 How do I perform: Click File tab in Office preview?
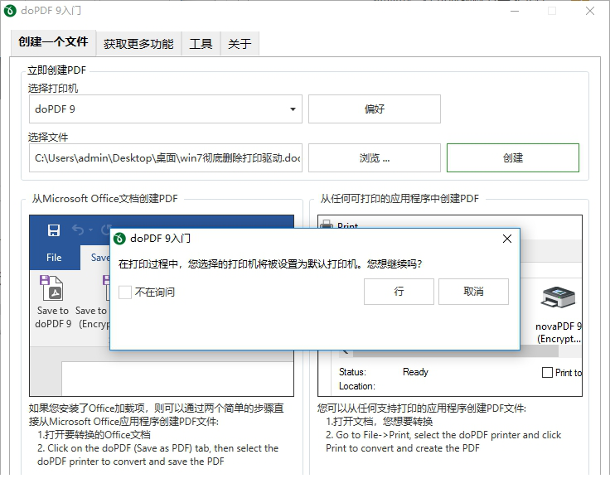[x=54, y=258]
